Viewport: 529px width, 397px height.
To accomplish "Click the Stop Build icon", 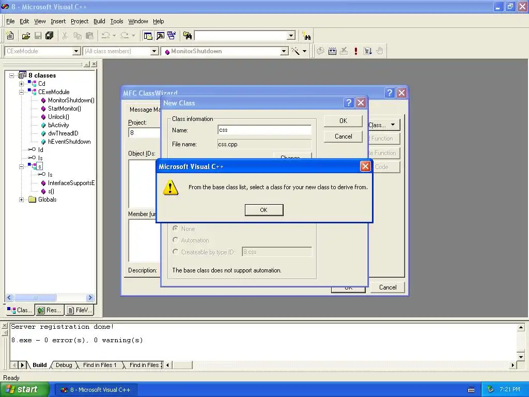I will point(344,51).
